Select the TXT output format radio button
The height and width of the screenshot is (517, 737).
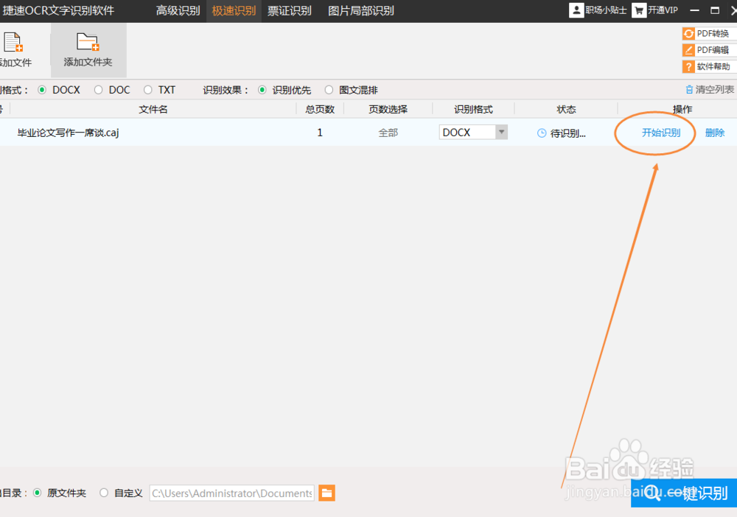[x=147, y=89]
